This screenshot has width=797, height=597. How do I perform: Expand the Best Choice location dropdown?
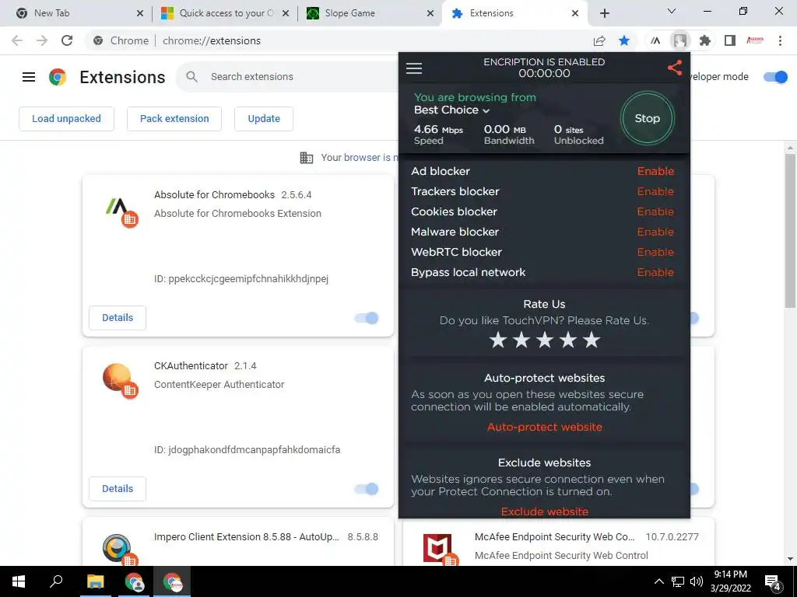451,110
